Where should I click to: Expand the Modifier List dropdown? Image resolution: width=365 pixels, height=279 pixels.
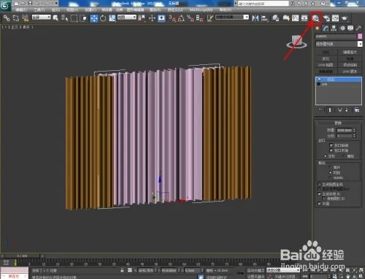click(339, 44)
